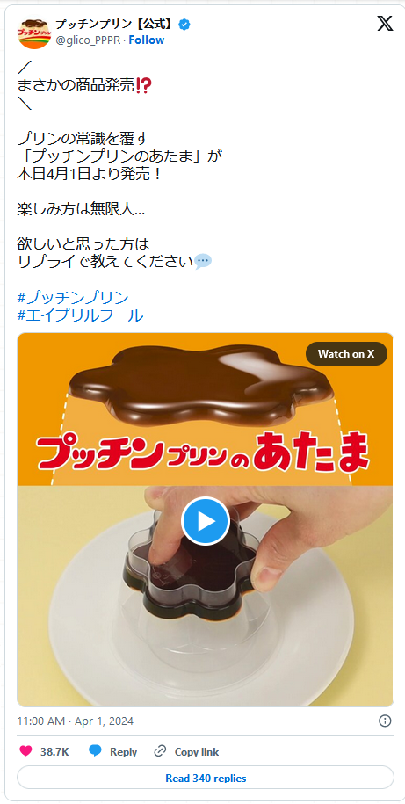This screenshot has height=804, width=405.
Task: Click the Reply text label
Action: click(x=124, y=751)
